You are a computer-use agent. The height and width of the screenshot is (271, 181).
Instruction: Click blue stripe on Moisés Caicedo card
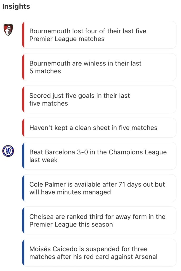coord(23,253)
